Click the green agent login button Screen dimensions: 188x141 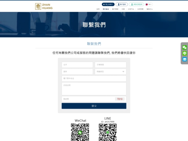click(136, 5)
